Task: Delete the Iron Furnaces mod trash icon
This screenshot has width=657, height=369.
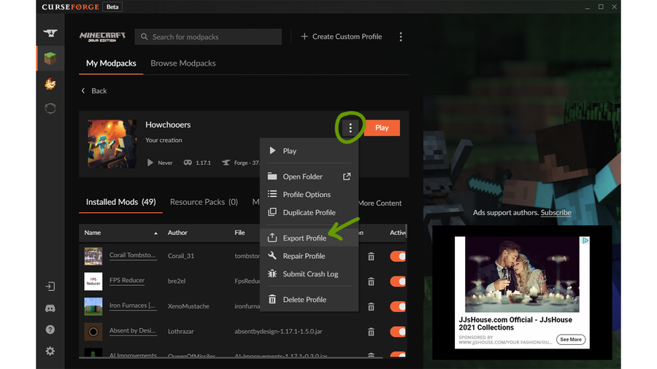Action: pos(372,307)
